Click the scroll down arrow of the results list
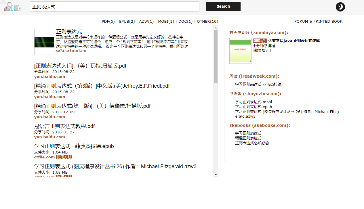 [x=216, y=175]
